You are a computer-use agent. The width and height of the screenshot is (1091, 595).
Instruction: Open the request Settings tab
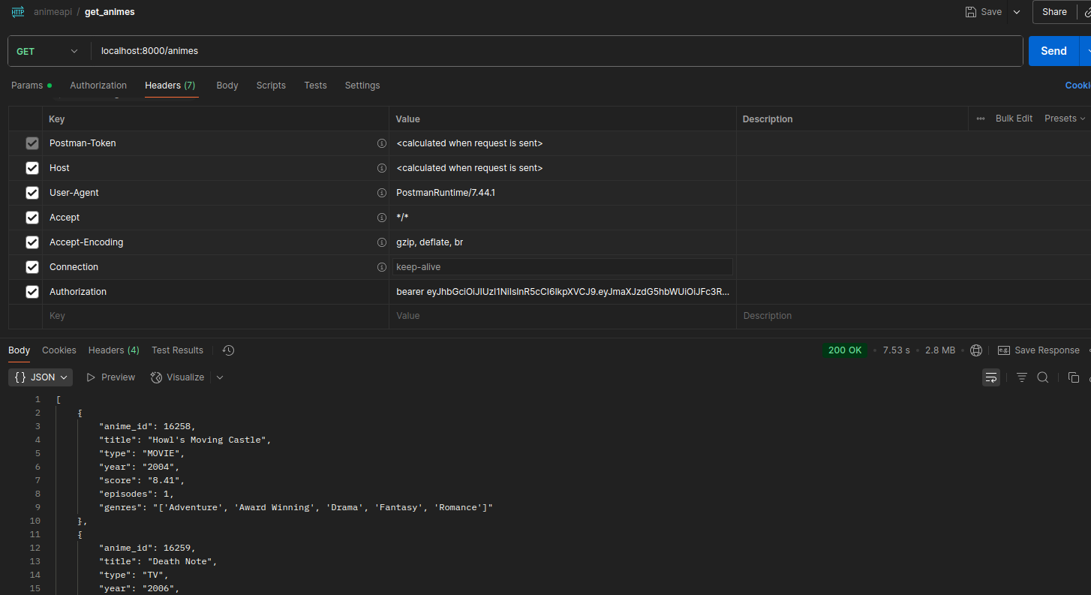[x=362, y=86]
